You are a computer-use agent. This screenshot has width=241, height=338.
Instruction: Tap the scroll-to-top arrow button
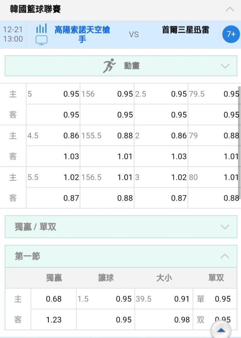(221, 330)
